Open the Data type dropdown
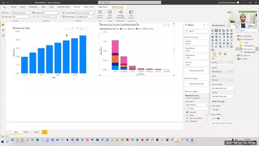This screenshot has height=146, width=259. [x=21, y=17]
